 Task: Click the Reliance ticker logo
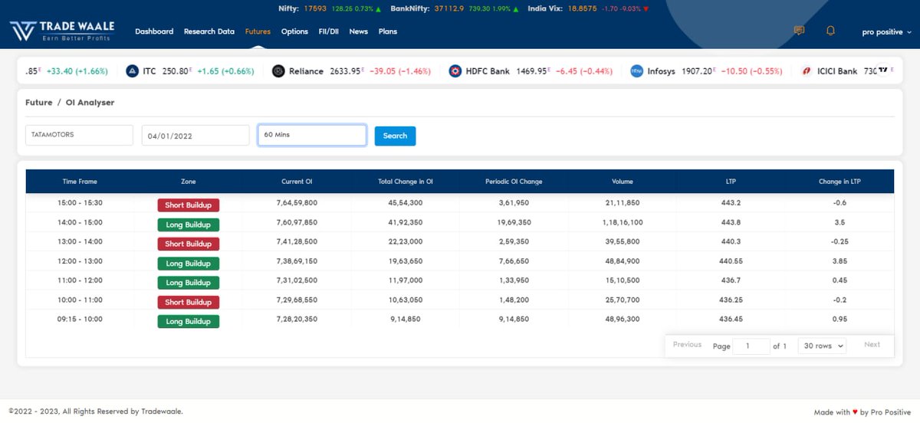click(x=278, y=71)
